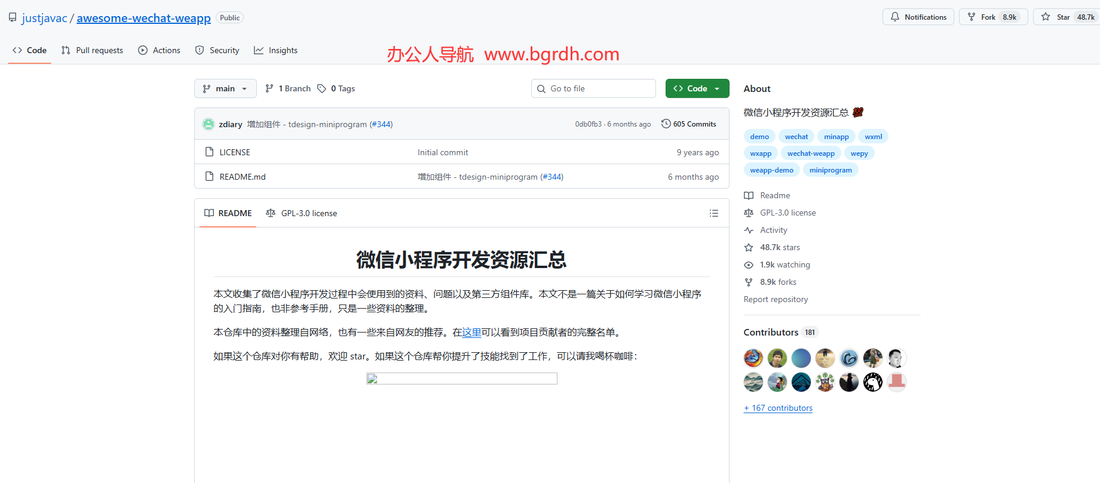Image resolution: width=1100 pixels, height=483 pixels.
Task: Open commit hash 0db0fb3
Action: click(589, 124)
